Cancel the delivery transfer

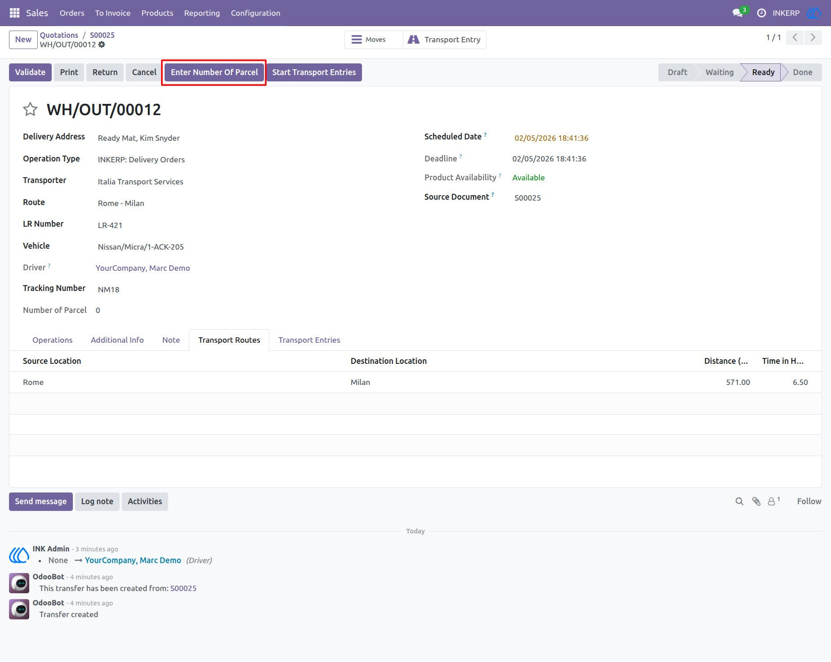tap(144, 72)
